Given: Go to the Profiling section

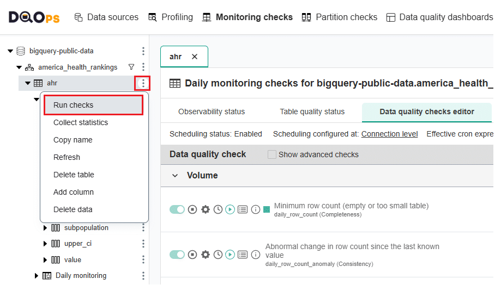Looking at the screenshot, I should point(171,17).
